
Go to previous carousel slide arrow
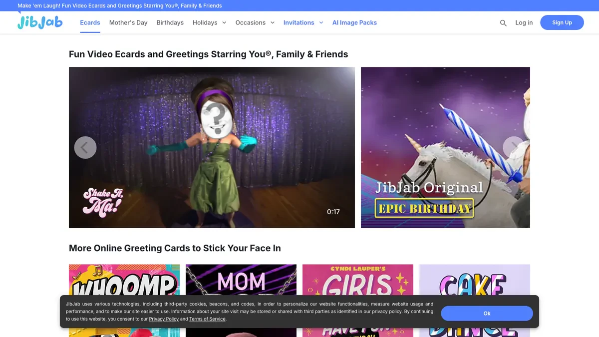tap(85, 147)
